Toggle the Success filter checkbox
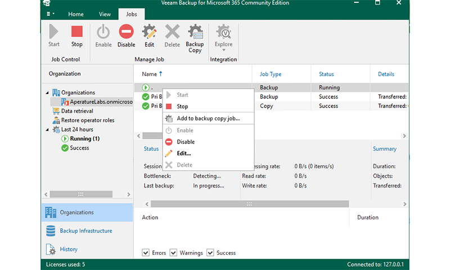Screen dimensions: 450x270 (210, 253)
